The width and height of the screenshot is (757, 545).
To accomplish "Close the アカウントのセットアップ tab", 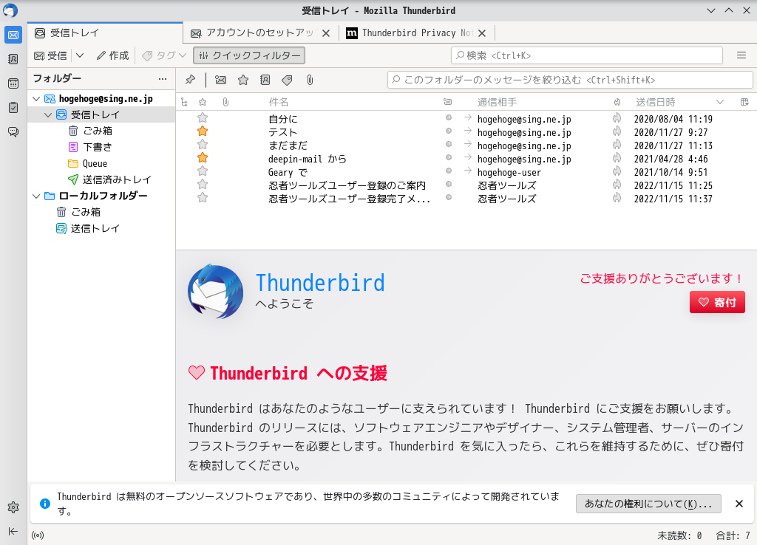I will [x=326, y=33].
